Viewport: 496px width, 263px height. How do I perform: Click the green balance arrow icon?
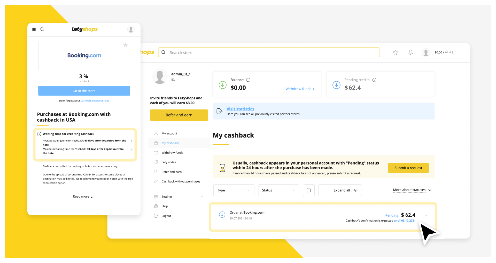click(222, 85)
